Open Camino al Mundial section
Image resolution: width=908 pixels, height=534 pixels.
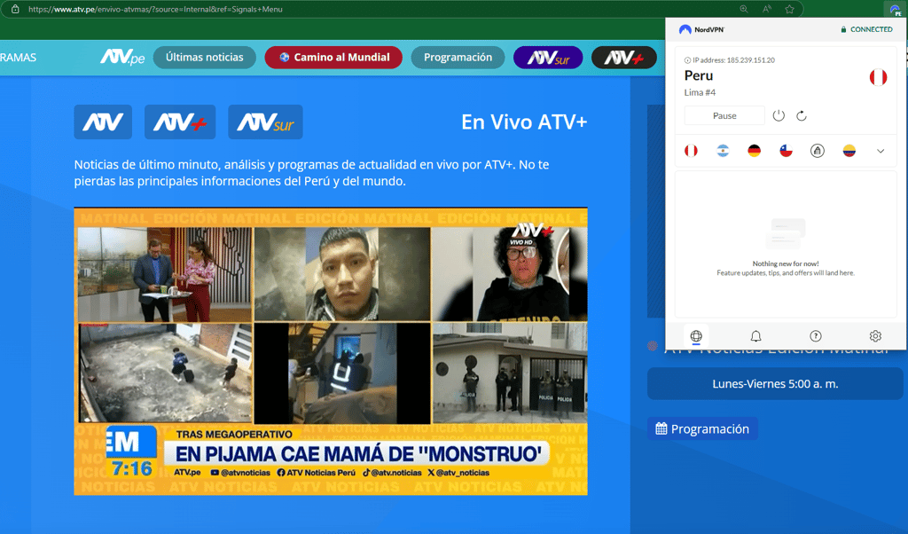[x=333, y=58]
